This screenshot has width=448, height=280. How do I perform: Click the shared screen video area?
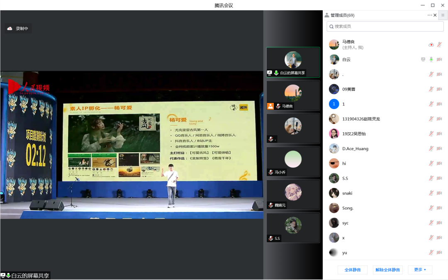pos(132,145)
